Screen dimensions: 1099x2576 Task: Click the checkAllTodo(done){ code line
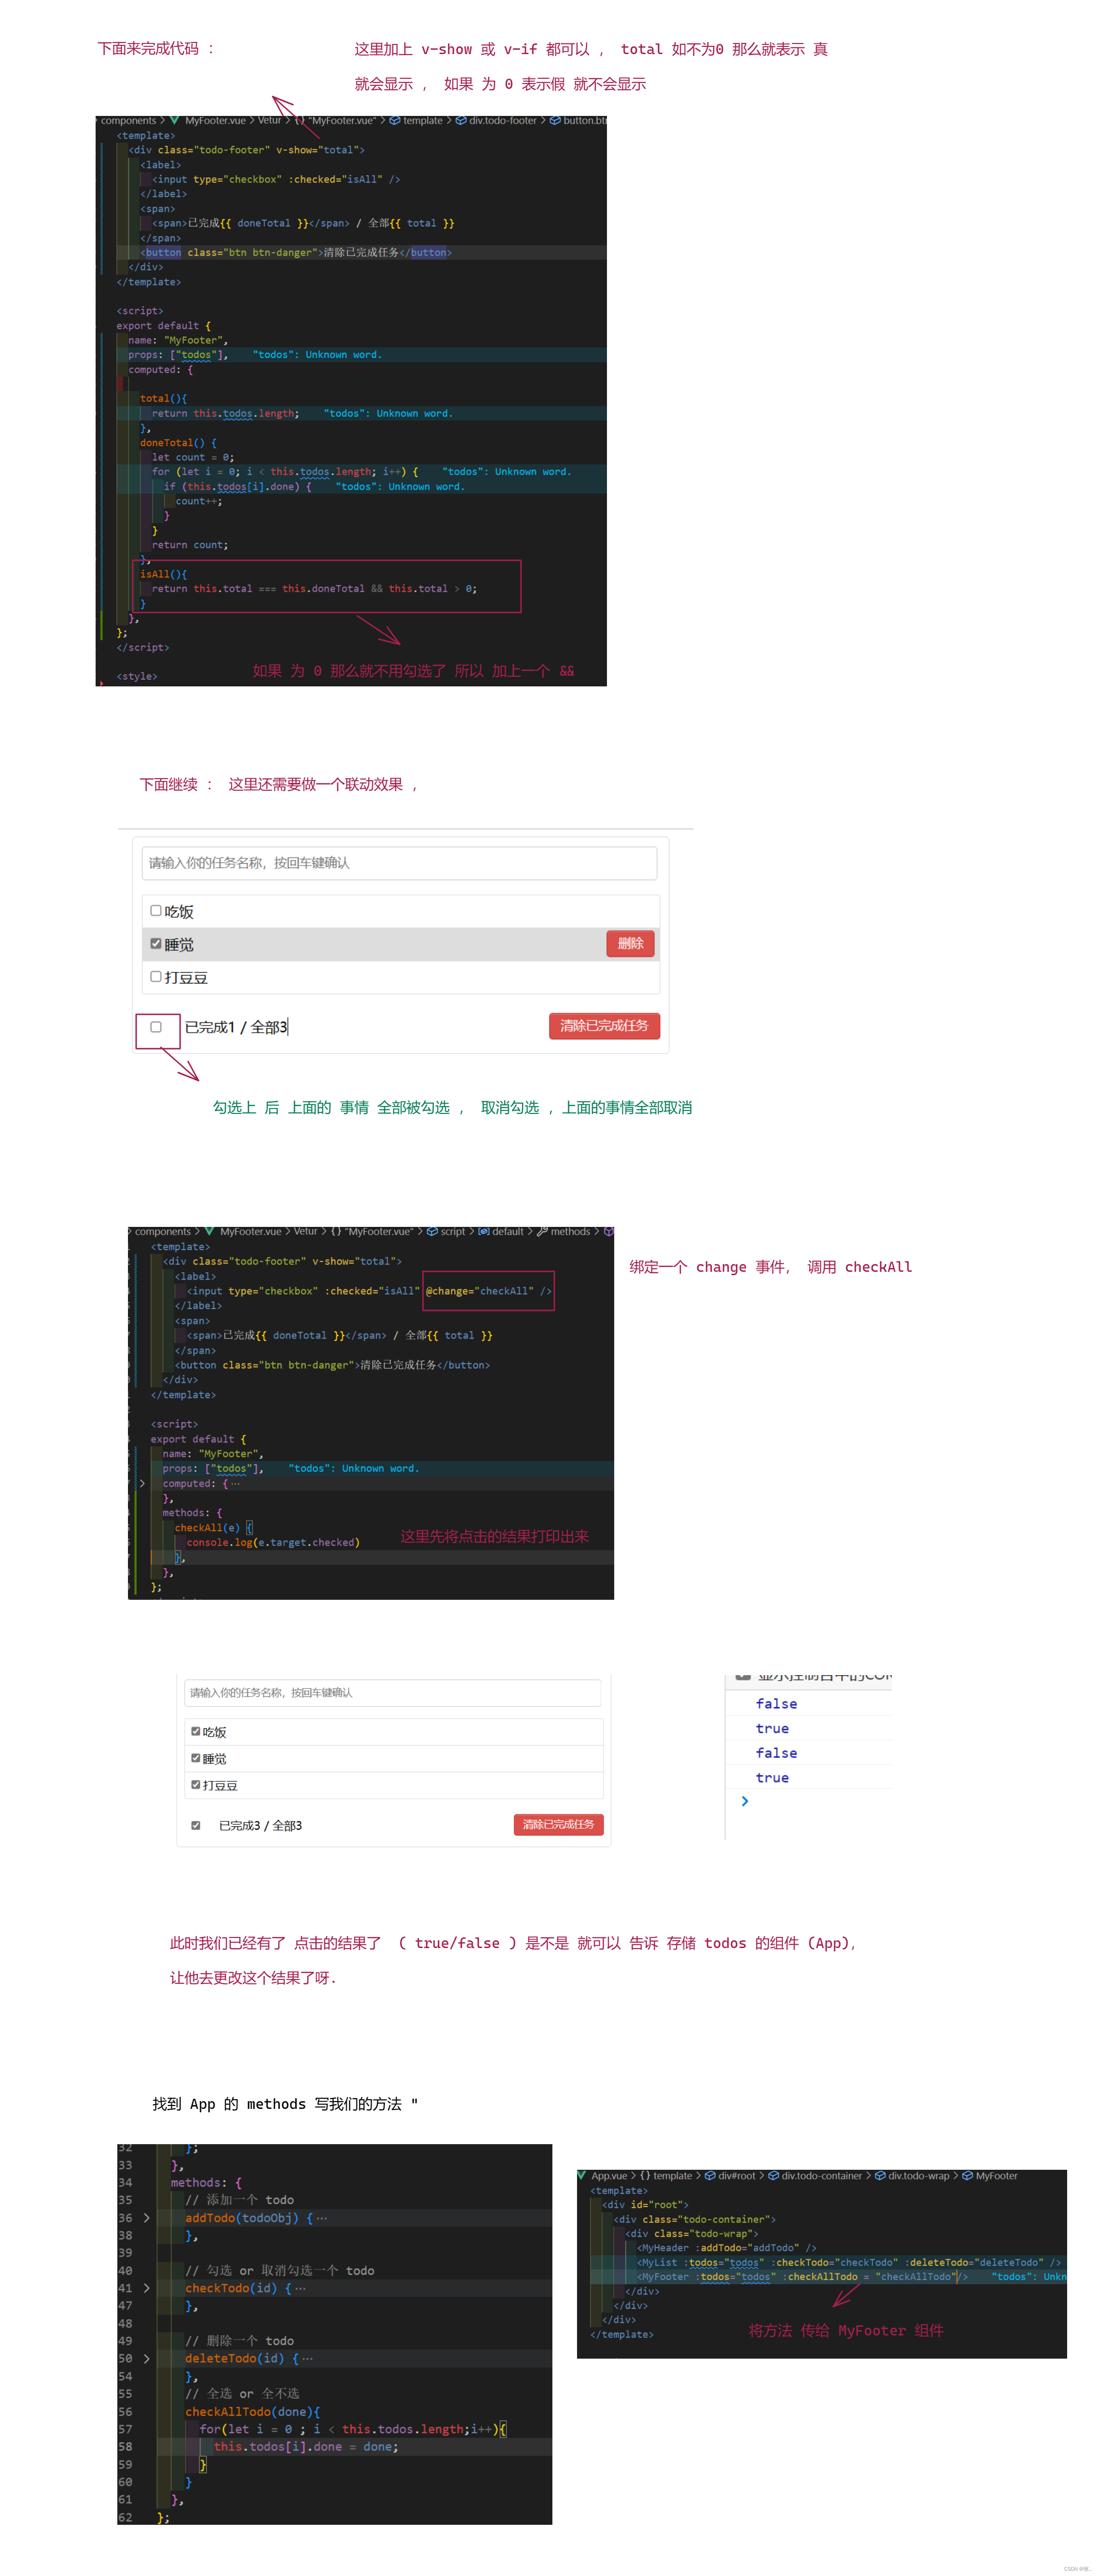[252, 2411]
